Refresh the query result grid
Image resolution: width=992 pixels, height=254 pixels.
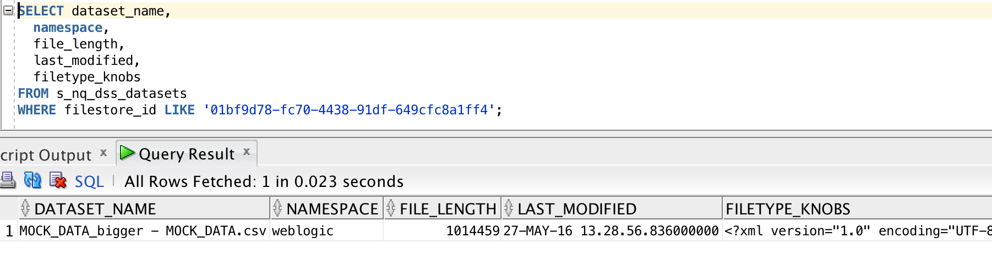click(x=32, y=180)
